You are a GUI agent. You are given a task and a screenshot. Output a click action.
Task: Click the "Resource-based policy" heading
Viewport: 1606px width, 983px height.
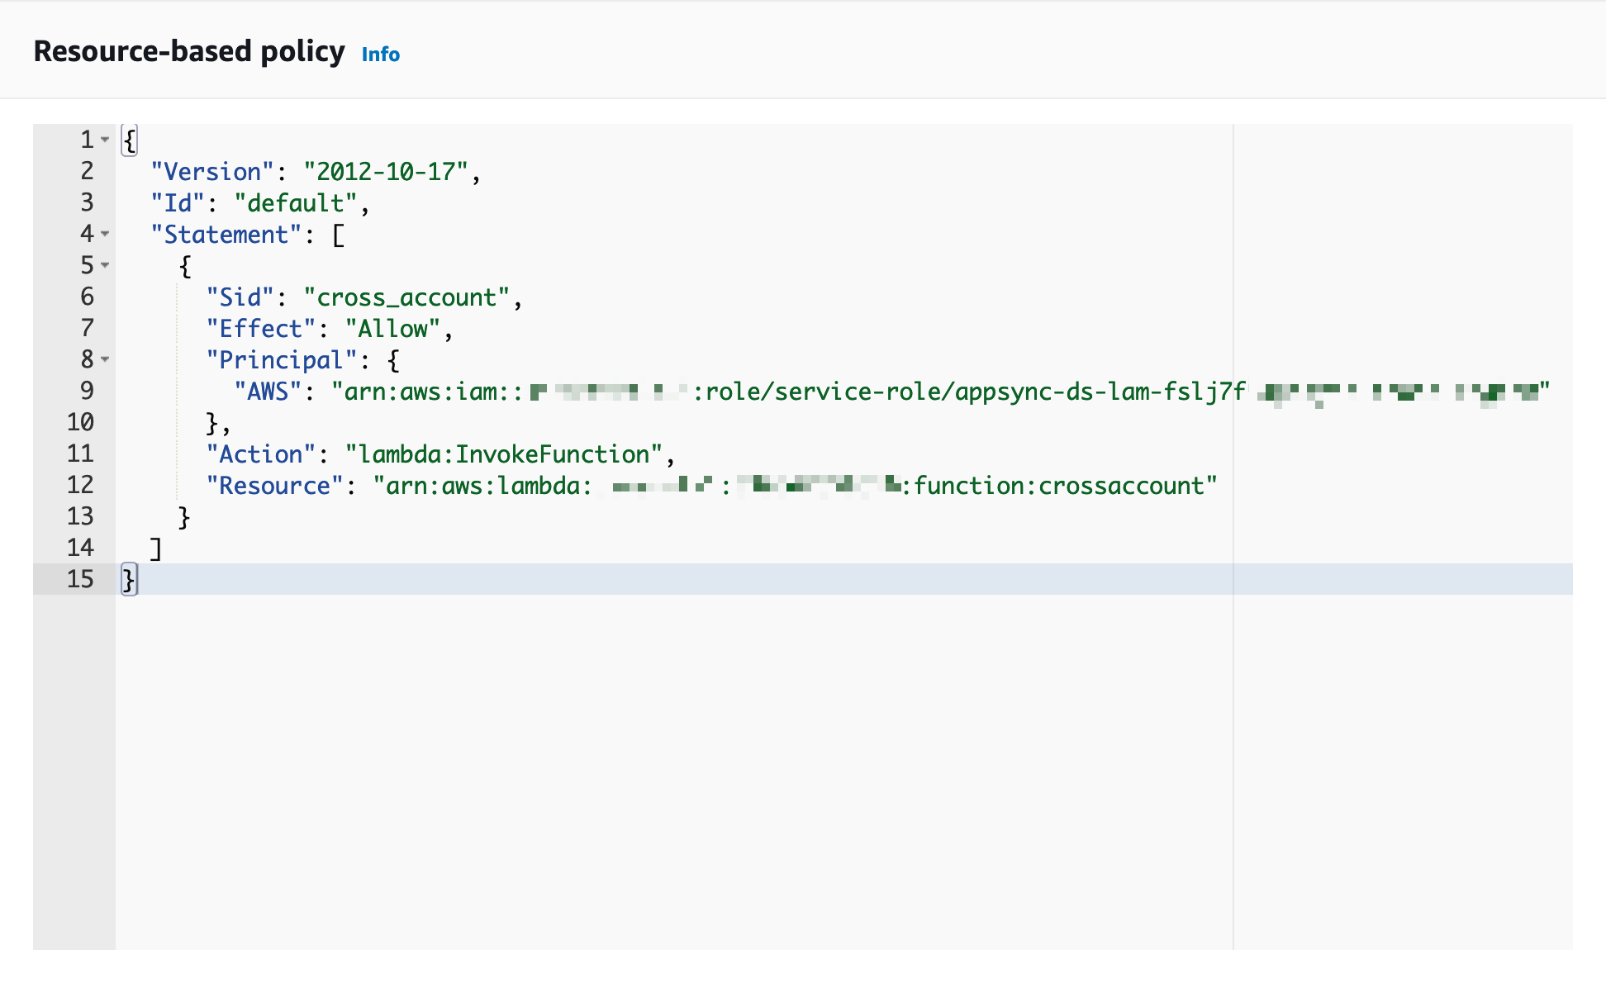[189, 51]
